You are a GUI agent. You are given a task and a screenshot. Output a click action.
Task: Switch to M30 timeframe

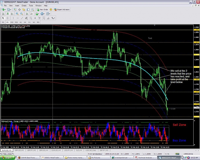tap(16, 22)
